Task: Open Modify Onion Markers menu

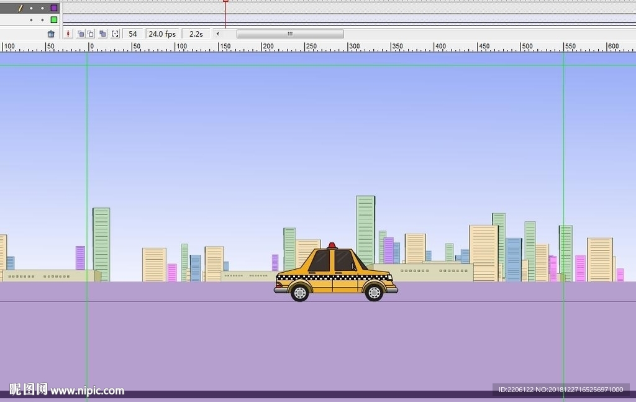Action: click(x=115, y=34)
